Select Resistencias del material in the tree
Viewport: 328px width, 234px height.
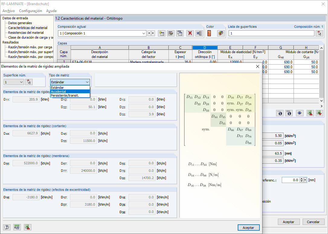point(26,33)
